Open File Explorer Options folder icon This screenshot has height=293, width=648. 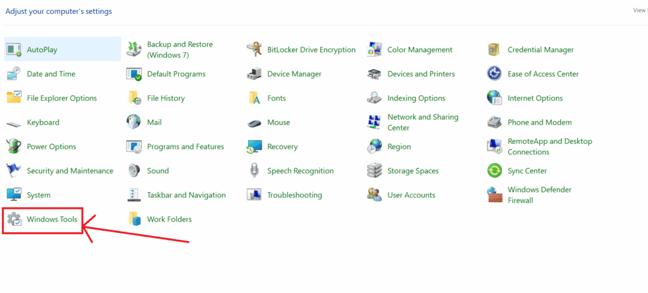click(14, 98)
